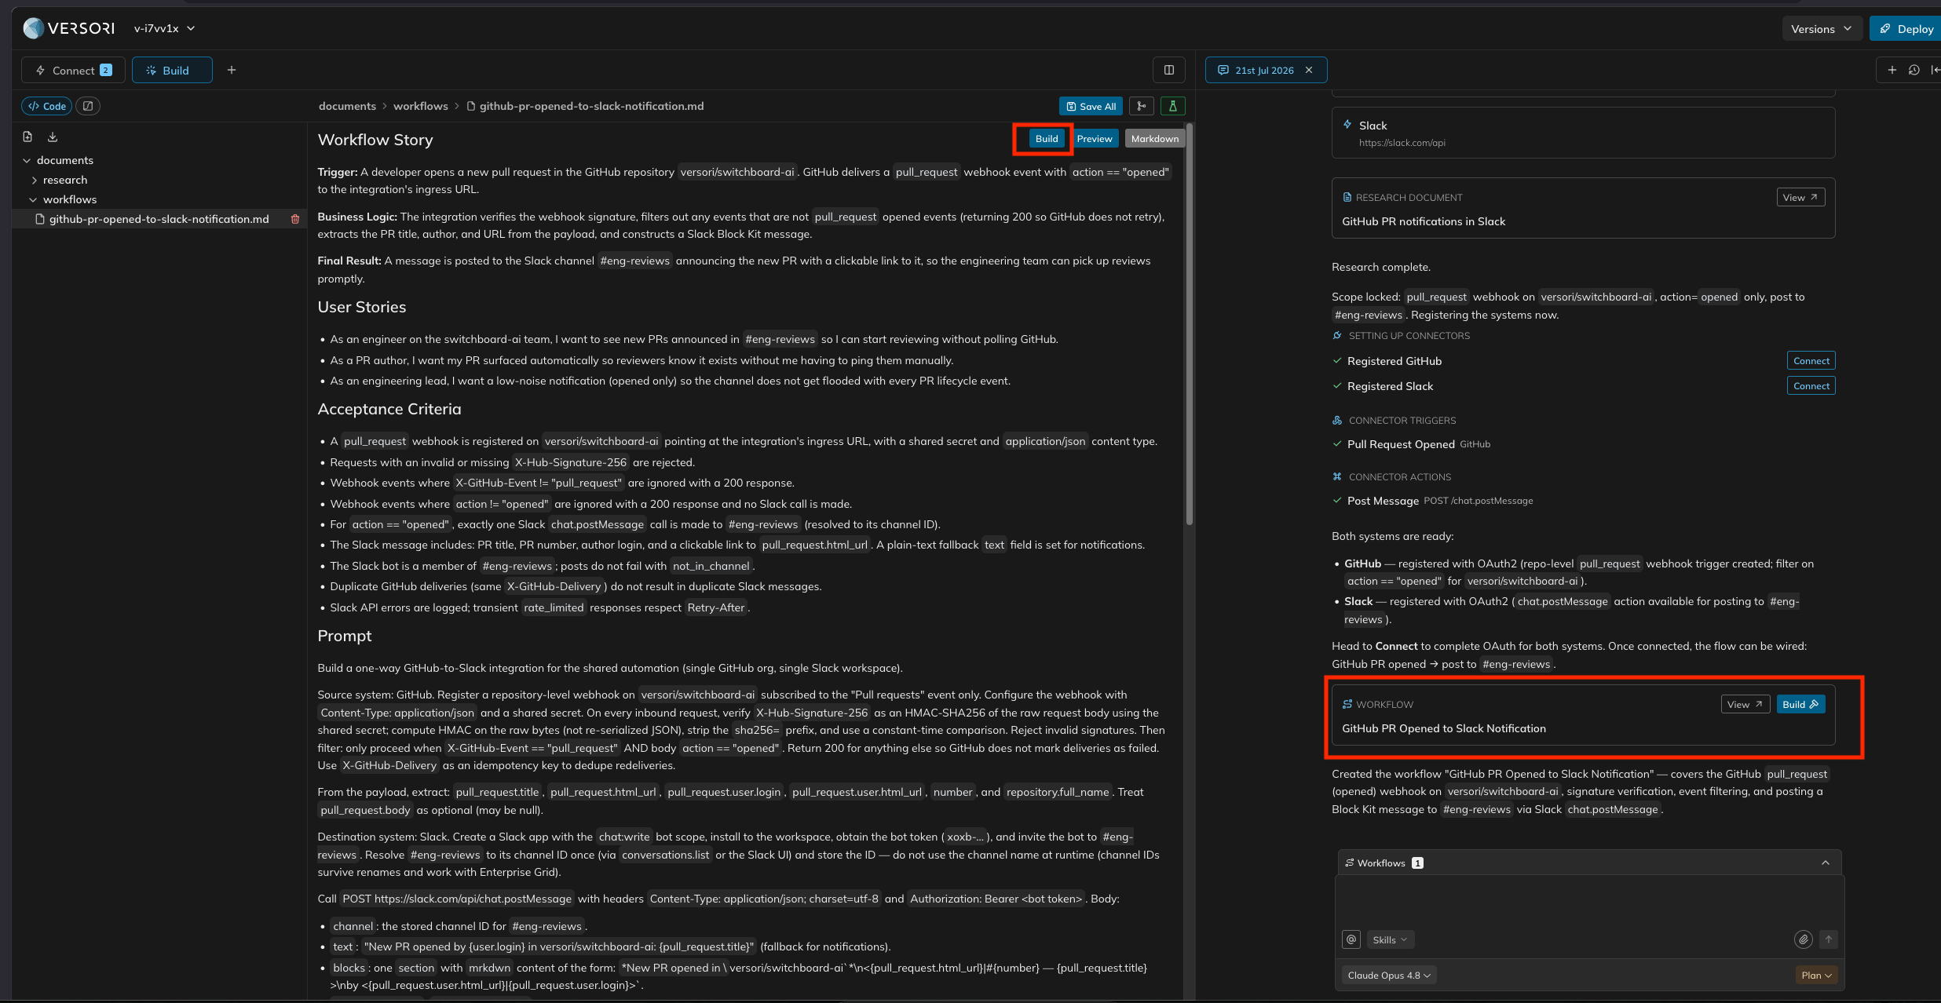Click the edit view icon beside Code
The width and height of the screenshot is (1941, 1003).
pyautogui.click(x=88, y=106)
